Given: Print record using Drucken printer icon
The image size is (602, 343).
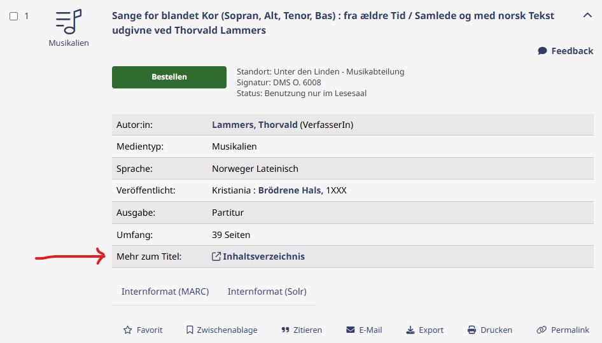Looking at the screenshot, I should pos(472,330).
